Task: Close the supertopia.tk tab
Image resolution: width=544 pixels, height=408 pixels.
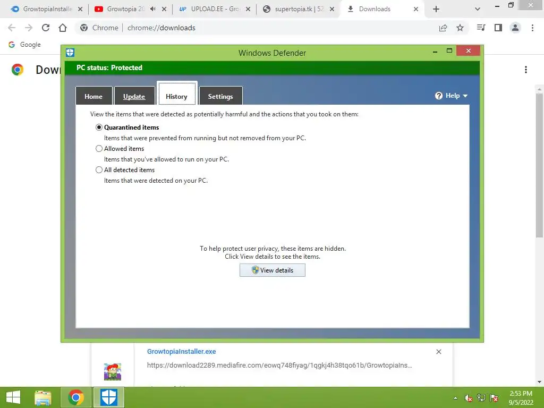Action: coord(332,9)
